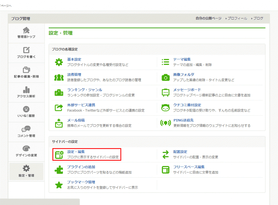Click the 画像フォルダ camera icon
Viewport: 278px width, 205px height.
166,78
